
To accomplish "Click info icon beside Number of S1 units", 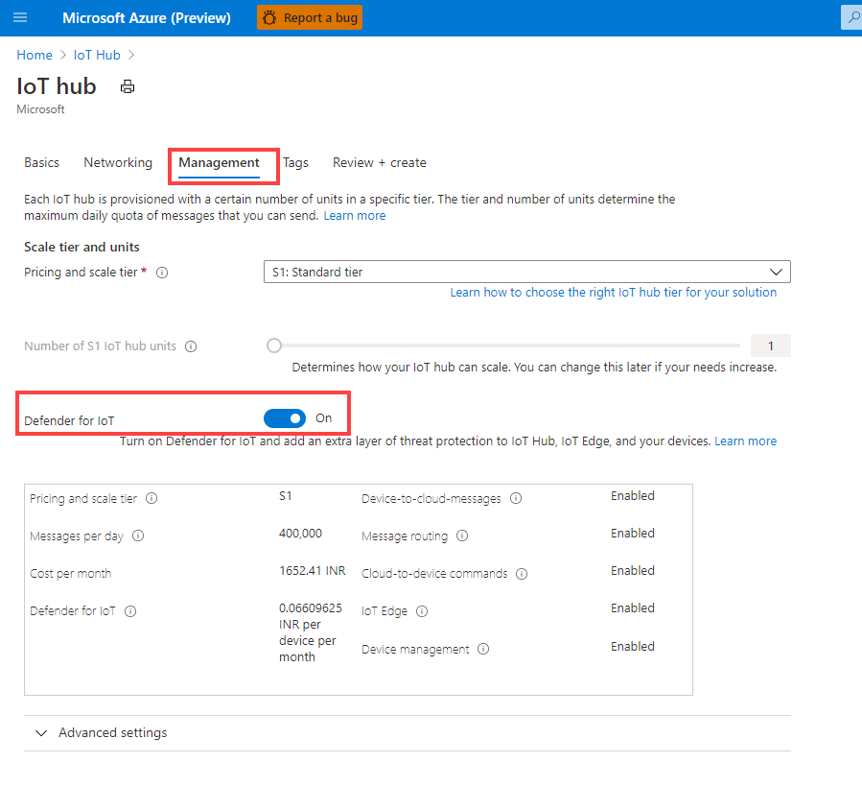I will (191, 346).
